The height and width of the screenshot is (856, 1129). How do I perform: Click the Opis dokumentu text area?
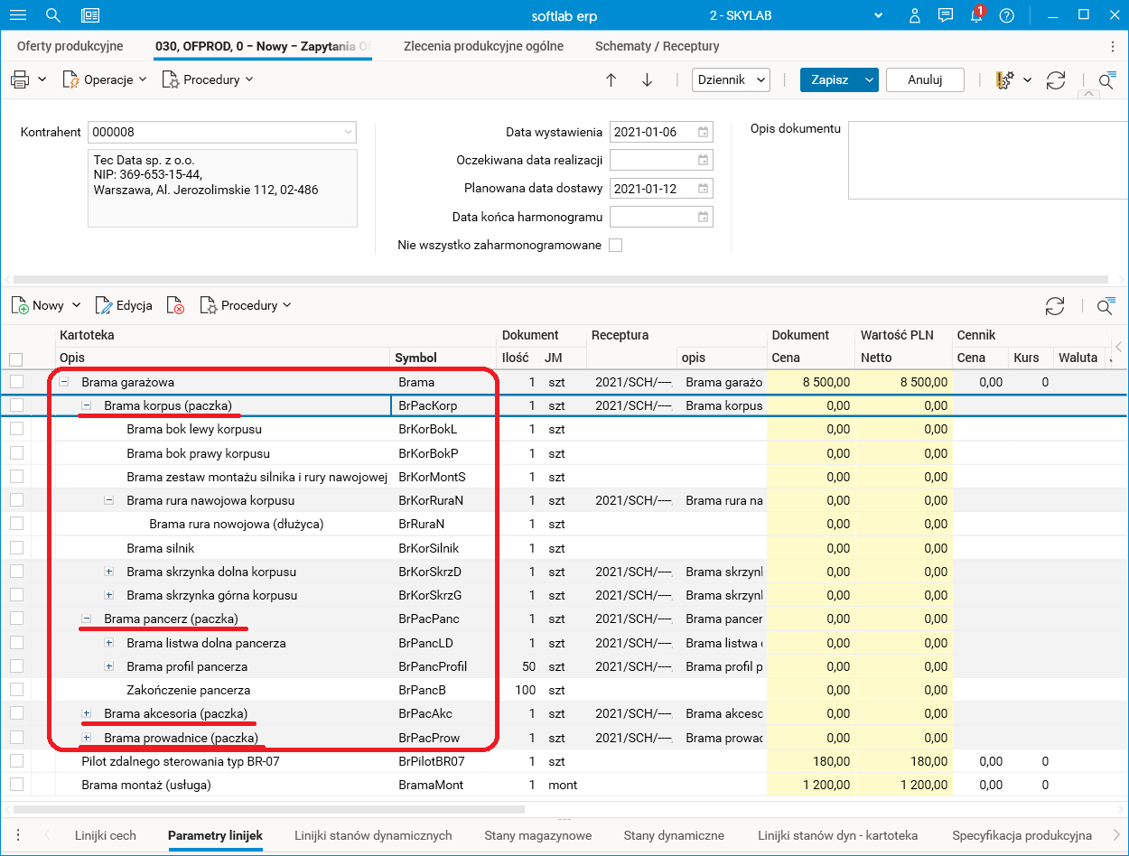click(x=987, y=160)
